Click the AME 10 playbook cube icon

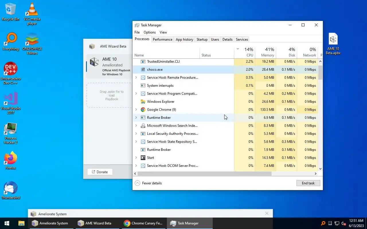[x=94, y=62]
